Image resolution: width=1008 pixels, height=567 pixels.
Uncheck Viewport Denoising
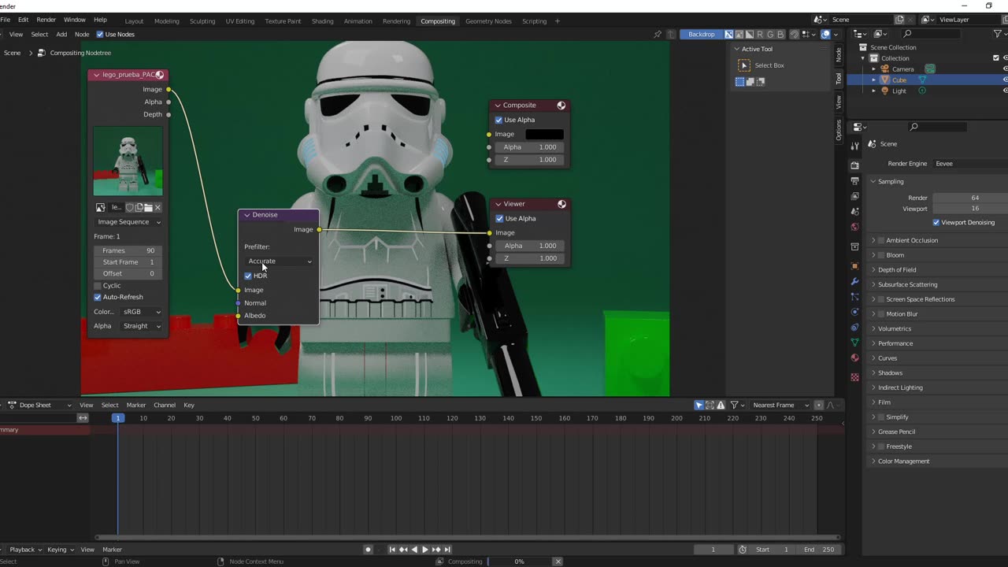click(936, 222)
